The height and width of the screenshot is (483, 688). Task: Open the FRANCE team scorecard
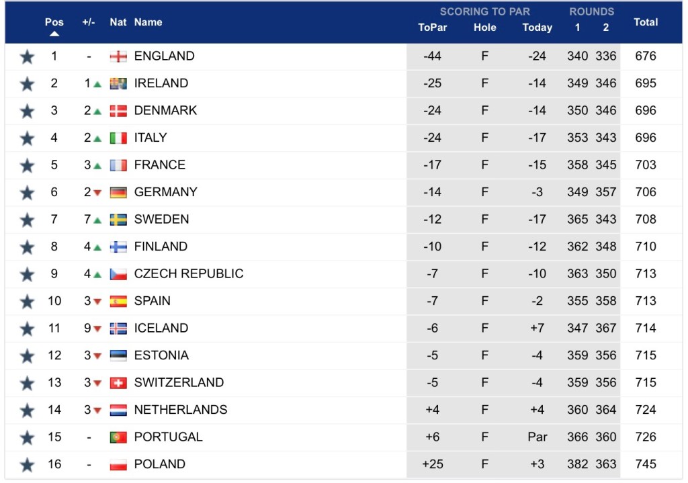pyautogui.click(x=159, y=165)
